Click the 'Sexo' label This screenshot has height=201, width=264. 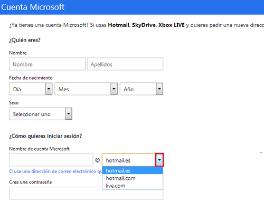pos(14,103)
